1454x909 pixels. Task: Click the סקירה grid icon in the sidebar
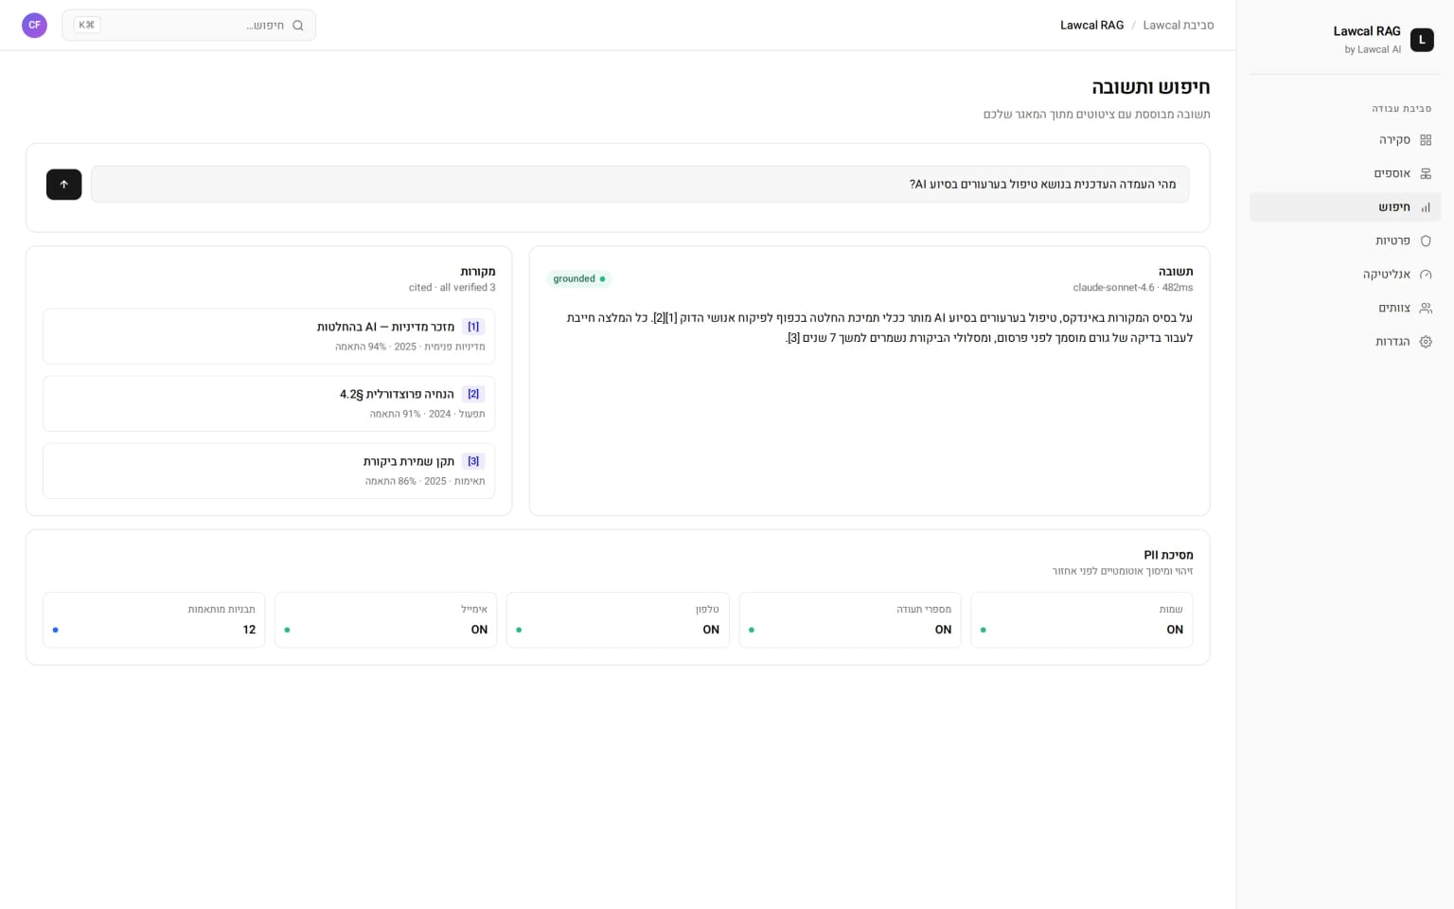[x=1426, y=140]
